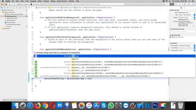Select Main.storyboard in the navigator
This screenshot has width=196, height=110.
11,20
